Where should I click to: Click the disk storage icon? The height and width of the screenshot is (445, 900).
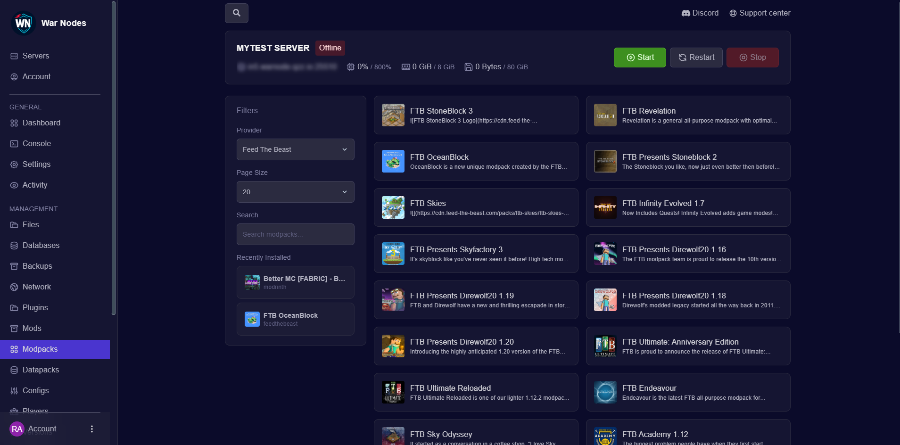pyautogui.click(x=469, y=67)
